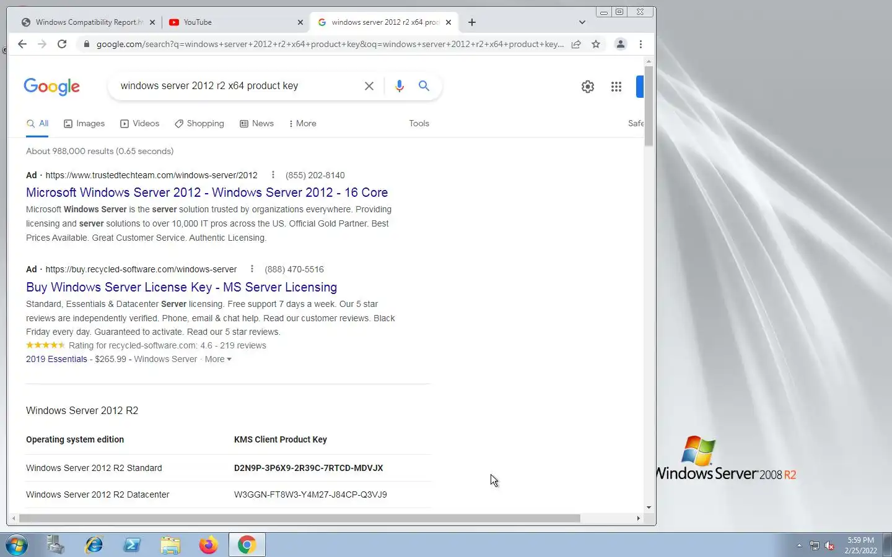Viewport: 892px width, 557px height.
Task: Close the Windows Compatibility Report tab
Action: (152, 22)
